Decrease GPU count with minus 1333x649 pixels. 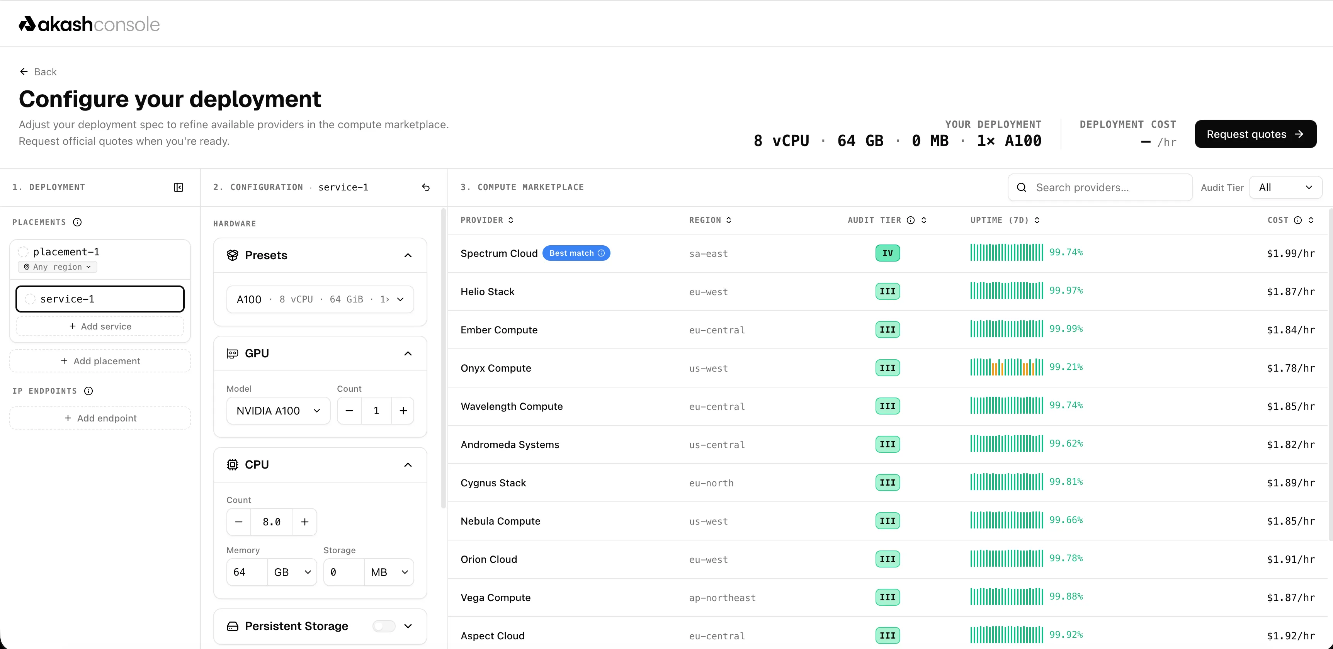point(349,410)
